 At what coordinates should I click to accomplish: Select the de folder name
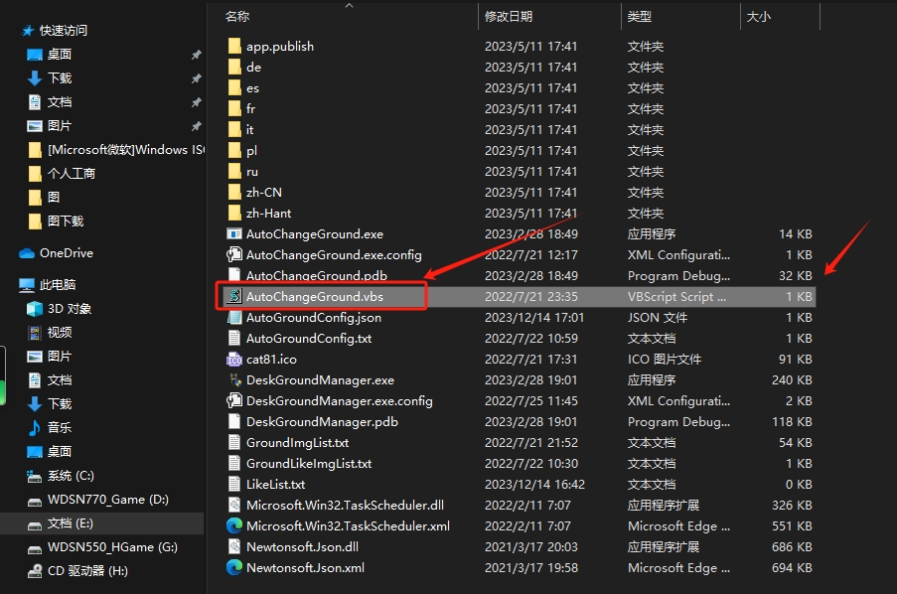coord(253,67)
